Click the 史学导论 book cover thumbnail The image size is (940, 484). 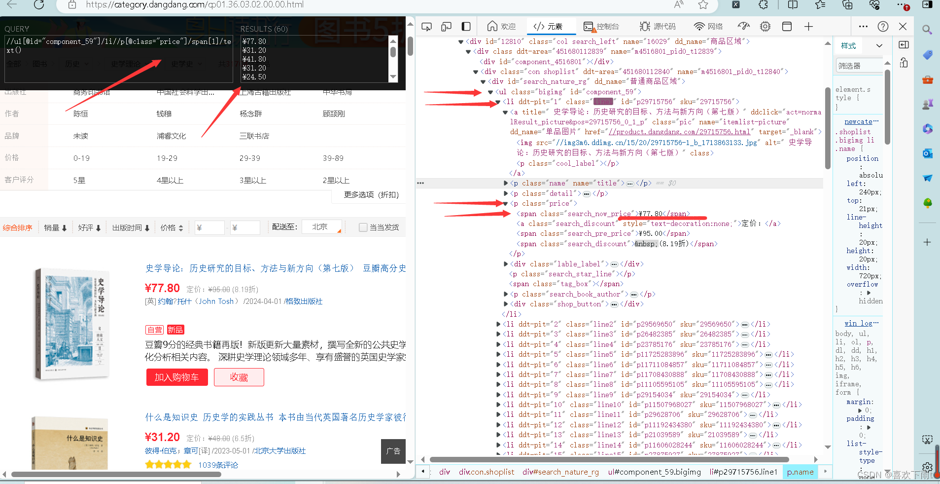(72, 324)
